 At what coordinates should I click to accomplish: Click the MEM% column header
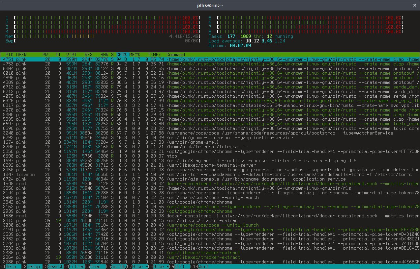pyautogui.click(x=135, y=55)
